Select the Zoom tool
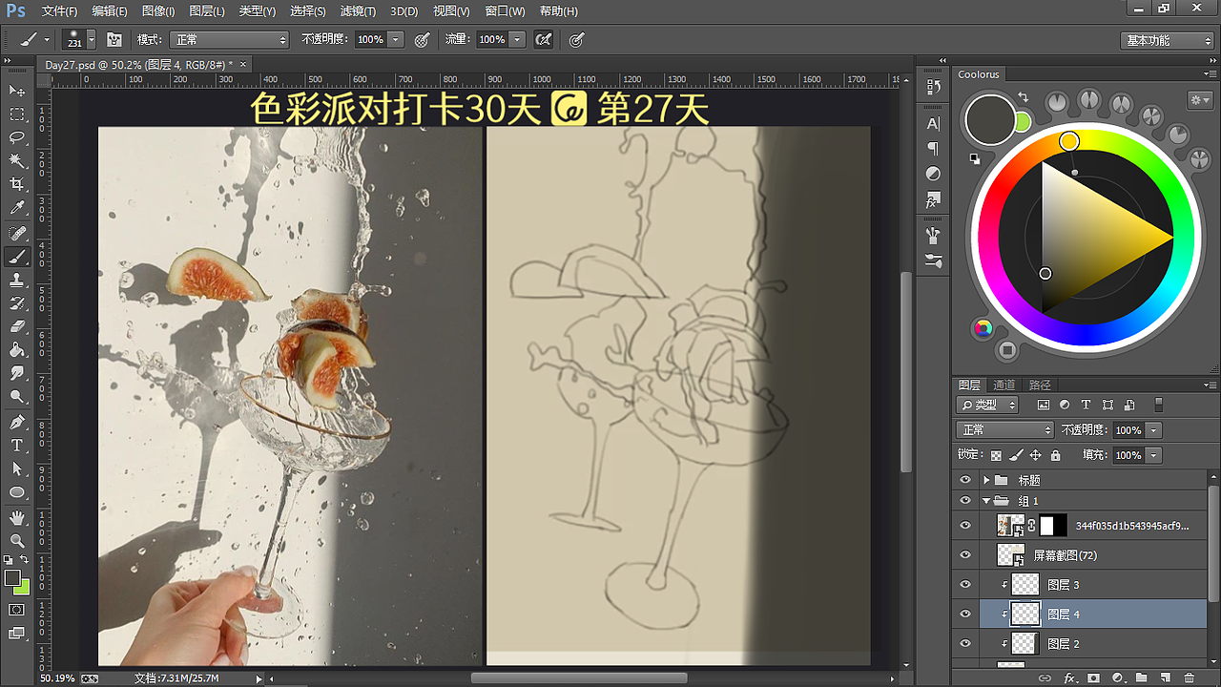The height and width of the screenshot is (687, 1221). (x=17, y=541)
